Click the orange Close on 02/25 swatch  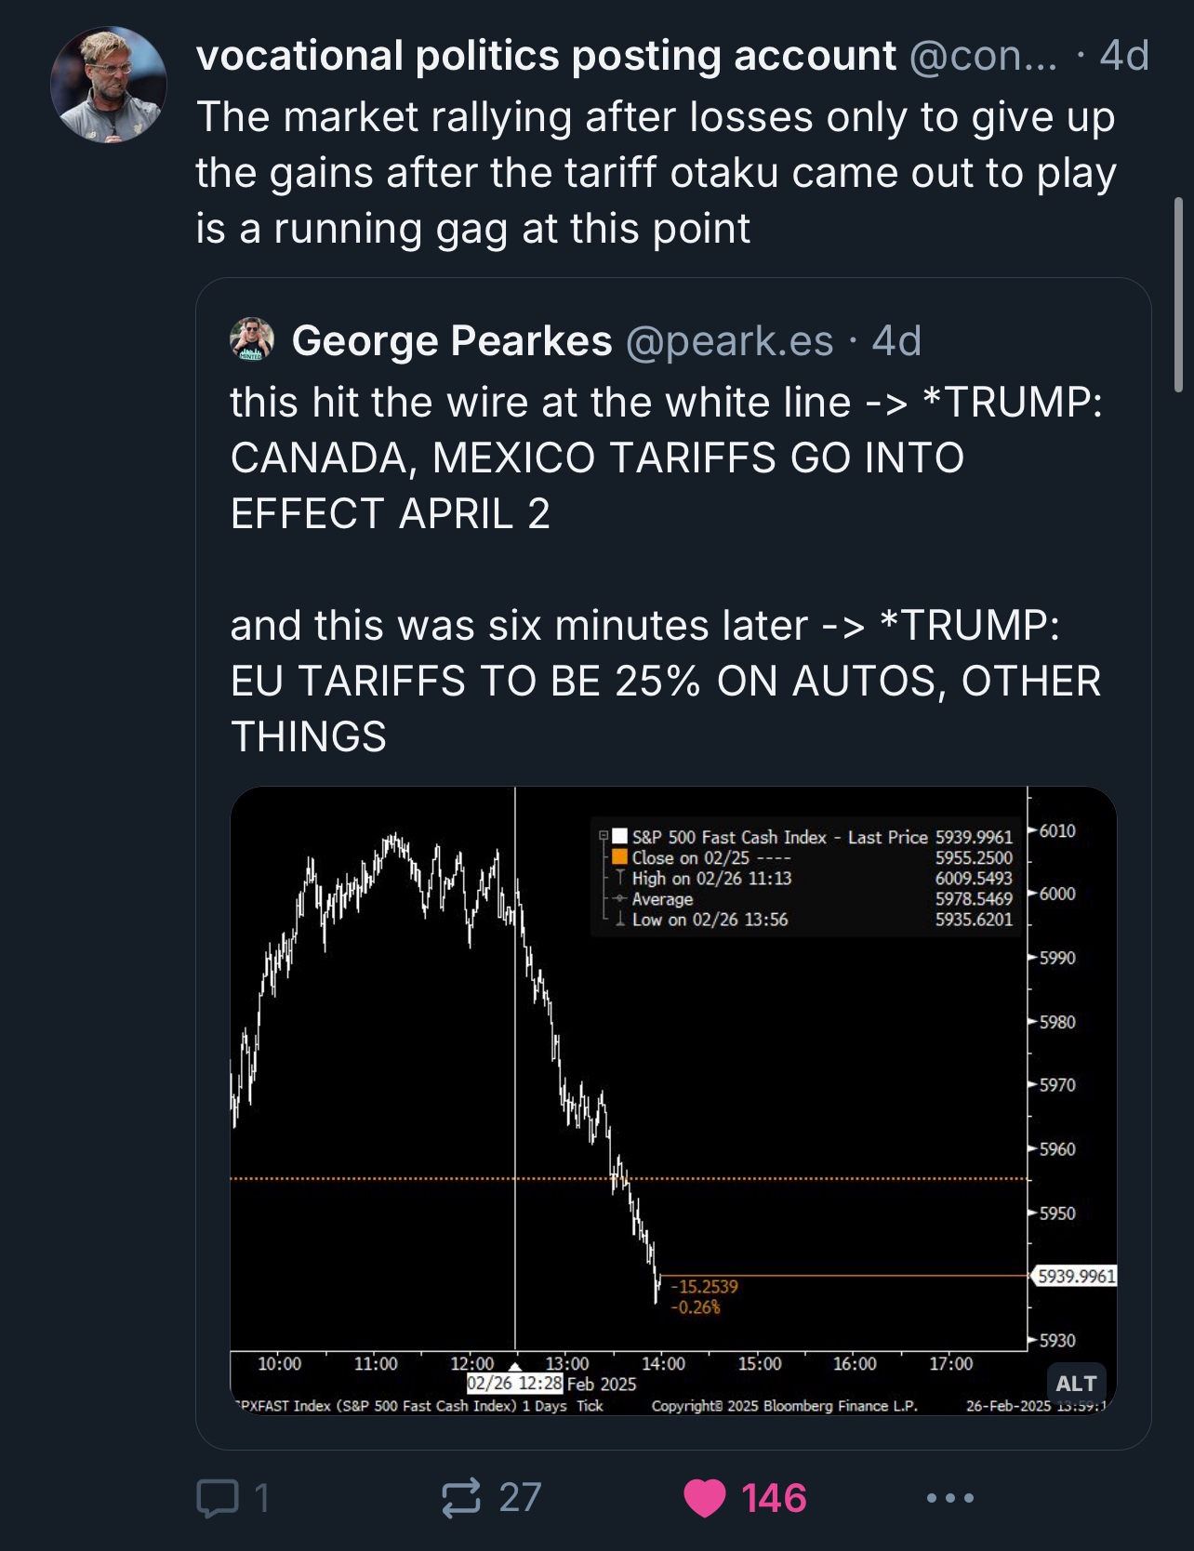tap(619, 857)
